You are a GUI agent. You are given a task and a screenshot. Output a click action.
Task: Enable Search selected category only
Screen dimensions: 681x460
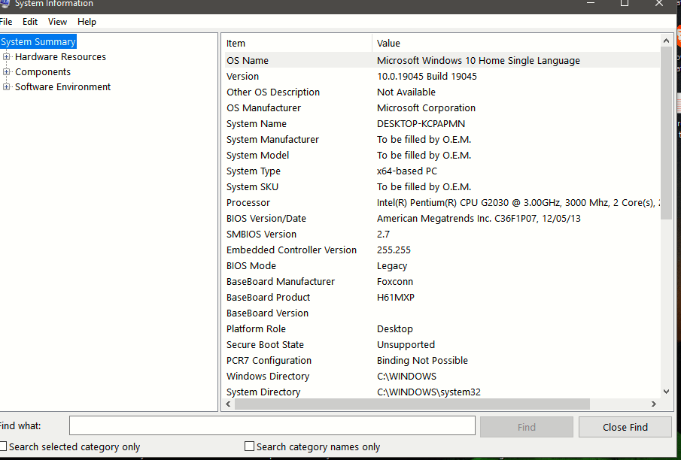(4, 446)
